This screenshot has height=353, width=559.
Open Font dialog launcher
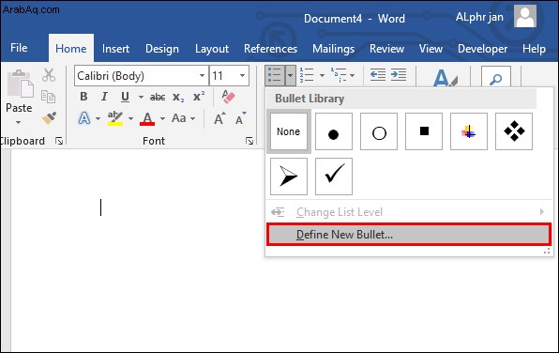point(249,142)
